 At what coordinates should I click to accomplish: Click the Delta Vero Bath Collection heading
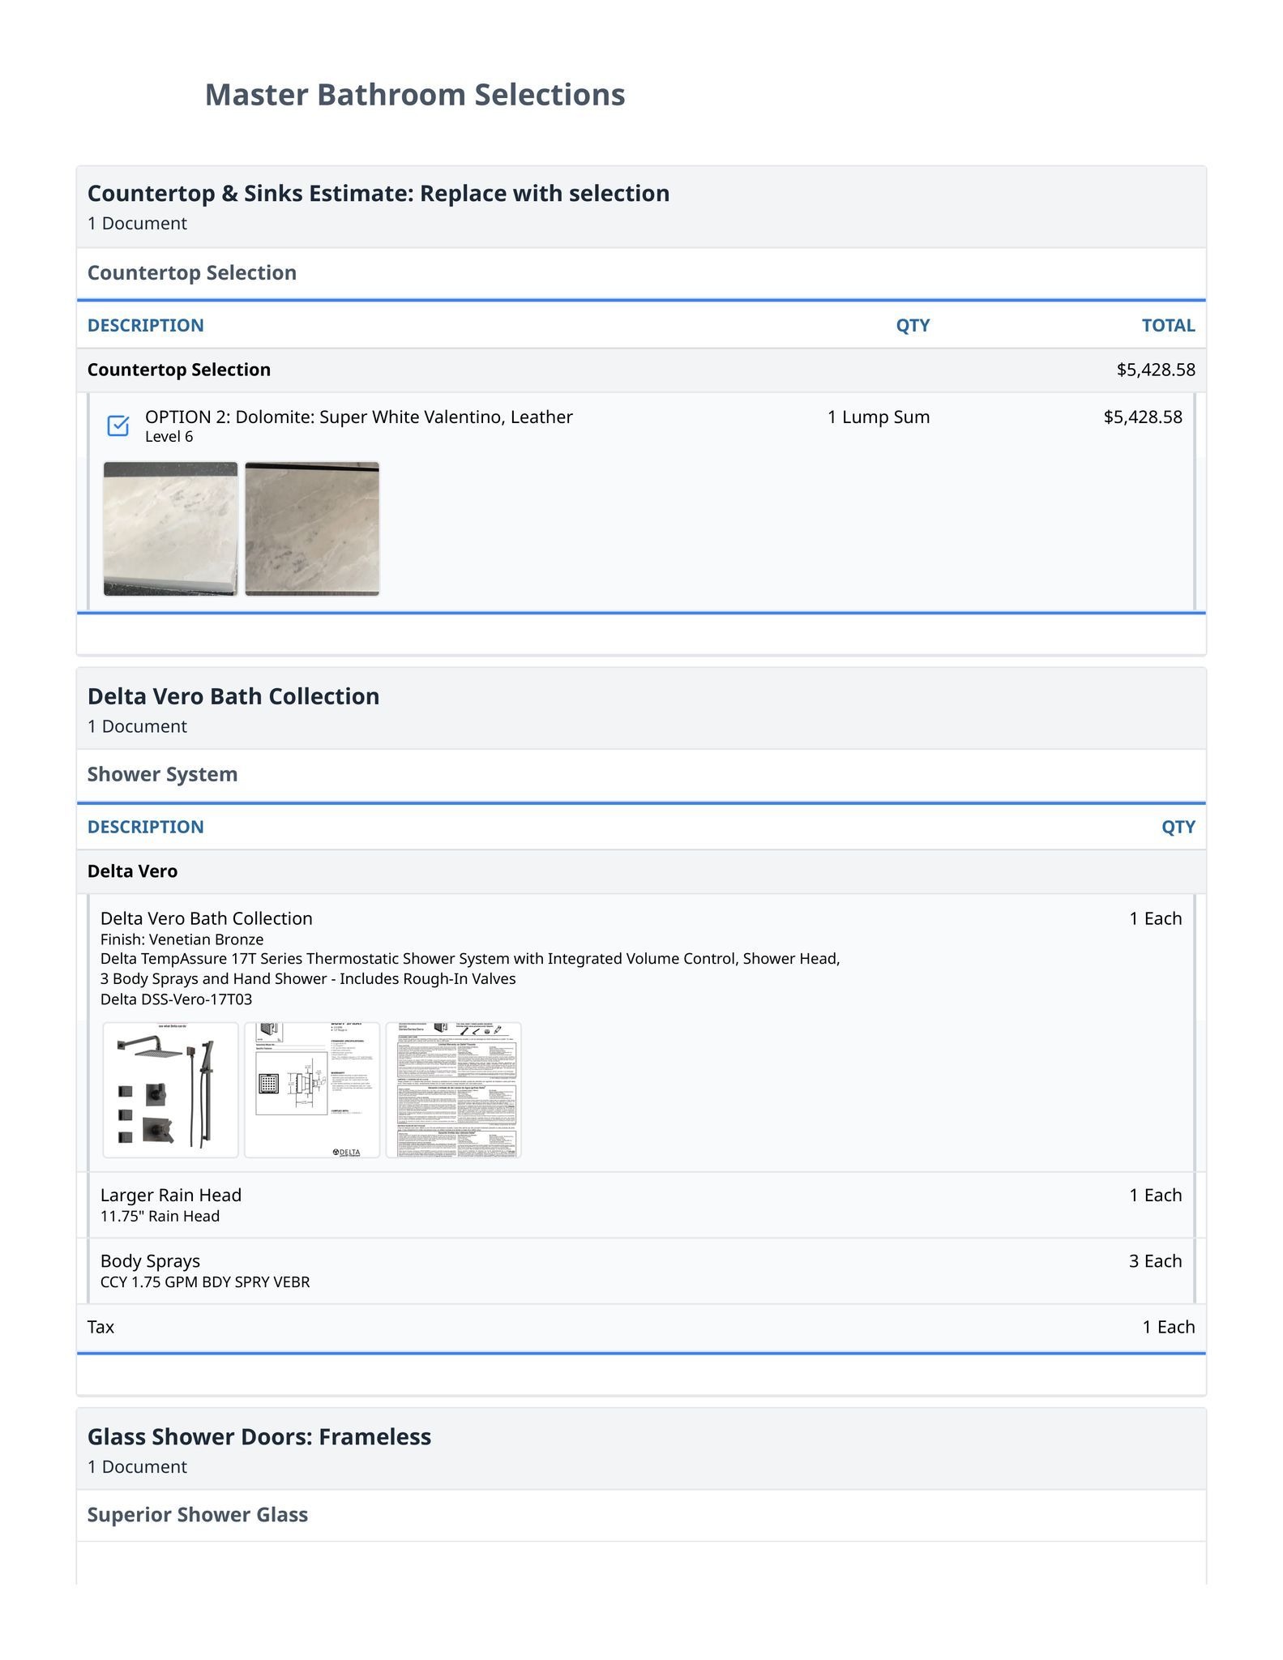click(233, 696)
